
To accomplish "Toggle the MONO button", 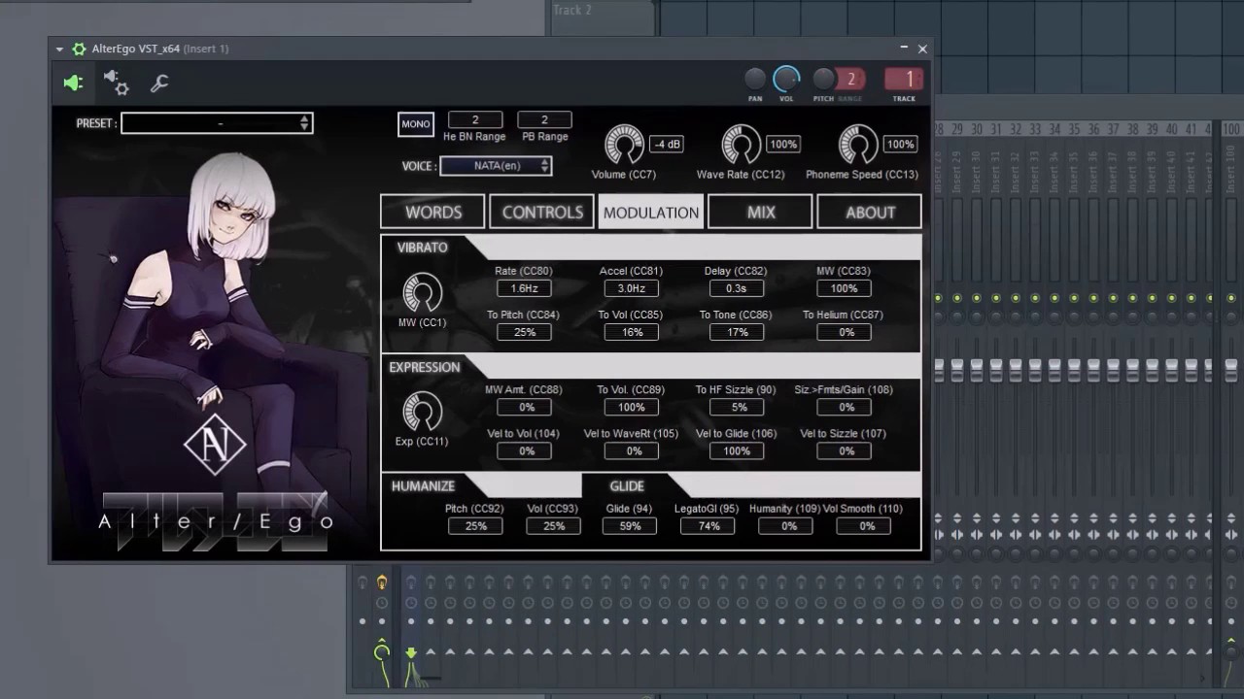I will [x=416, y=124].
